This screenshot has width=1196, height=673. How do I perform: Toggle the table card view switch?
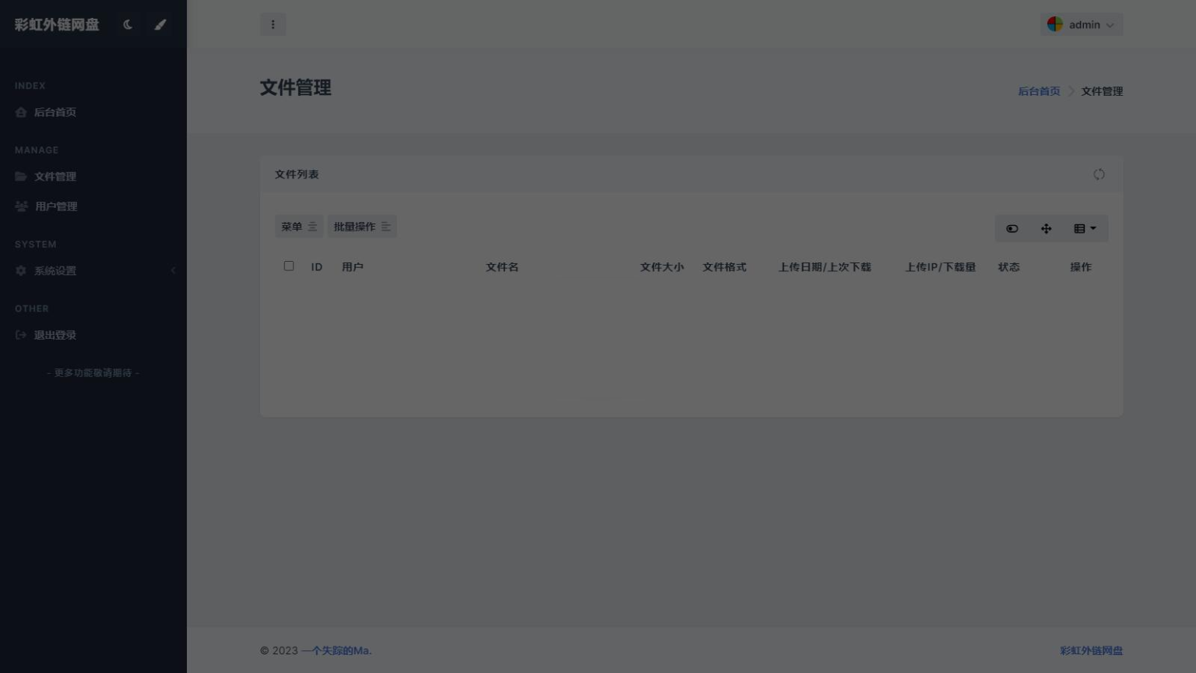[1011, 229]
